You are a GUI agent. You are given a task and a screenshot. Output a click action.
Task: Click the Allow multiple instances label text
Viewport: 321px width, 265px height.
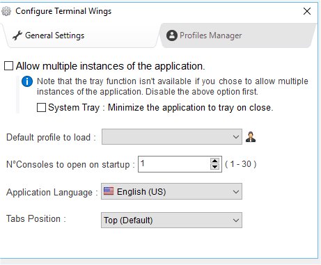(111, 66)
